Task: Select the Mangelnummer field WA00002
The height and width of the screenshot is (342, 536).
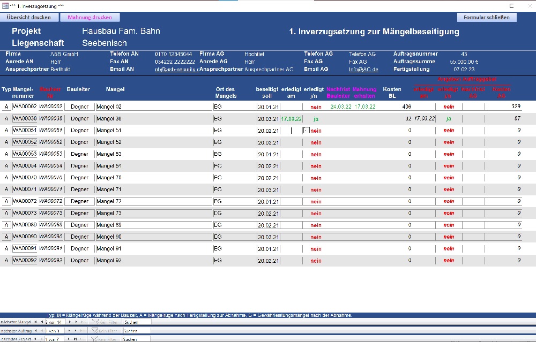Action: [25, 107]
